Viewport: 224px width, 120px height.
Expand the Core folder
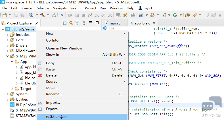tap(8, 40)
